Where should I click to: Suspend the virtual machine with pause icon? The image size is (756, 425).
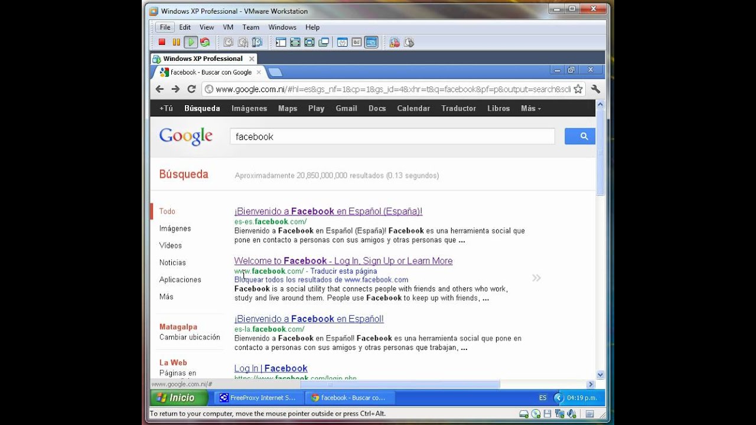tap(176, 42)
